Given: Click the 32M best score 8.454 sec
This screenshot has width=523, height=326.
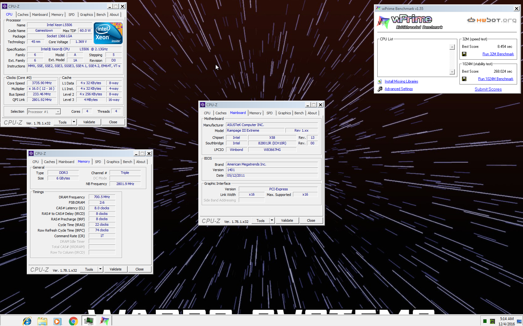Looking at the screenshot, I should (x=505, y=47).
